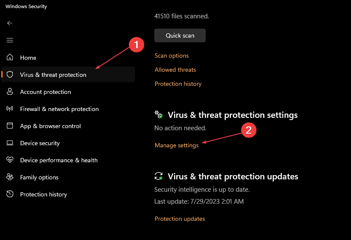This screenshot has height=240, width=351.
Task: Click the Device security laptop icon
Action: pyautogui.click(x=10, y=143)
